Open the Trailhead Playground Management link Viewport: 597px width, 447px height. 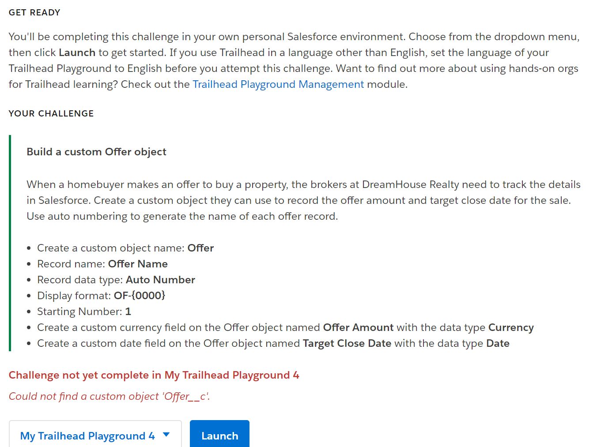pyautogui.click(x=278, y=84)
